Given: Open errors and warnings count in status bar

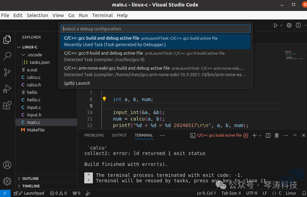Looking at the screenshot, I should pos(58,193).
